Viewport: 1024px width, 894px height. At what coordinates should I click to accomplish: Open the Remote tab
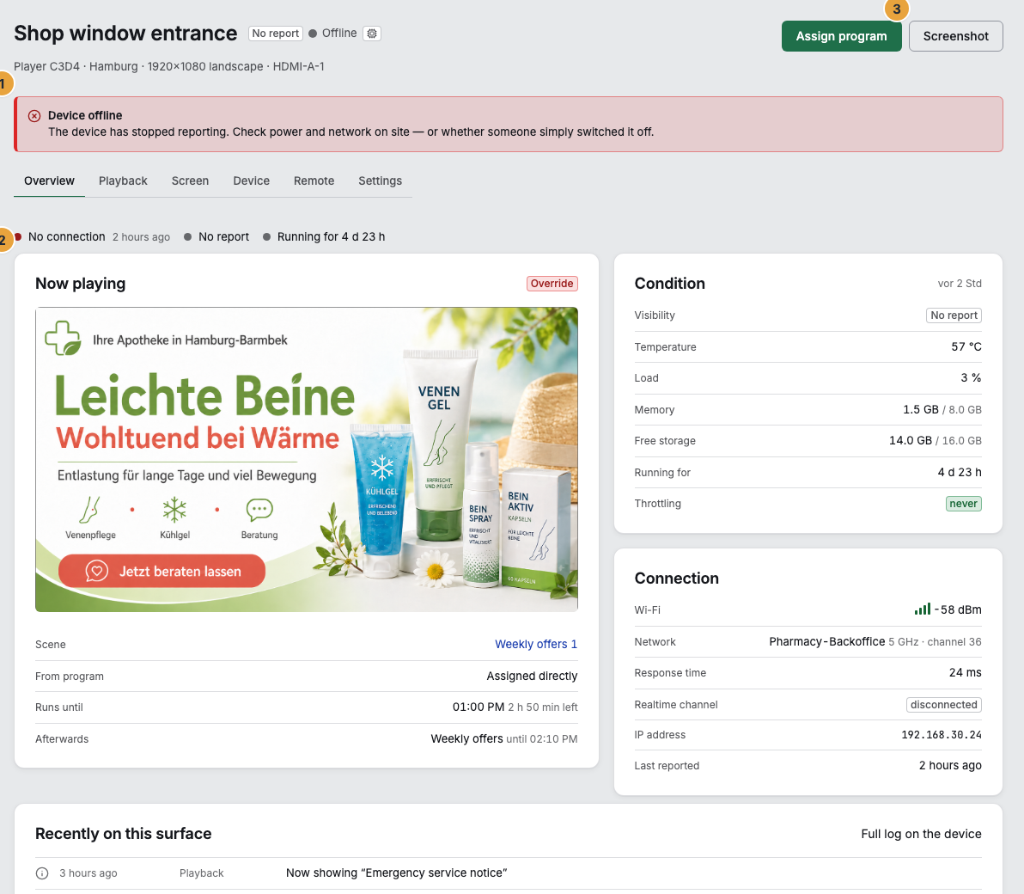(314, 181)
